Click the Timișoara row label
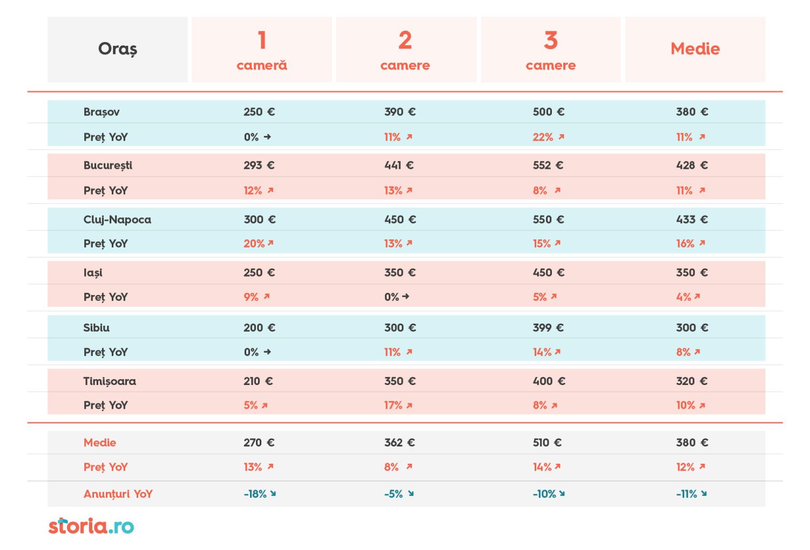 click(x=110, y=381)
